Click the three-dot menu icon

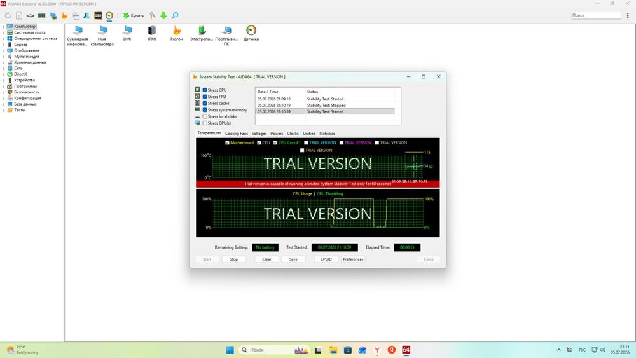[x=628, y=15]
